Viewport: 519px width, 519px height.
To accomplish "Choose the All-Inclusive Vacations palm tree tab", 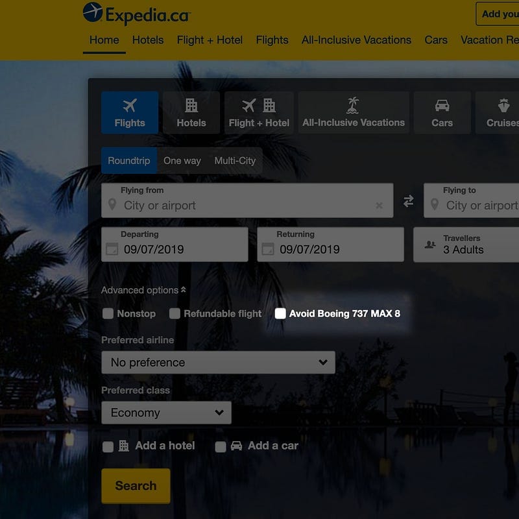I will click(x=354, y=113).
